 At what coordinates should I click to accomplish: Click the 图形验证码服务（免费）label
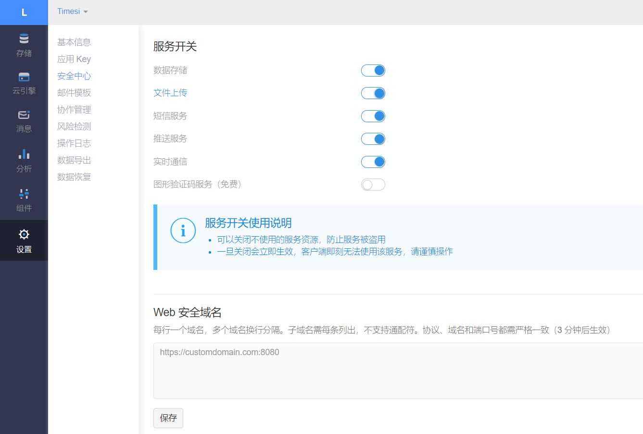199,184
